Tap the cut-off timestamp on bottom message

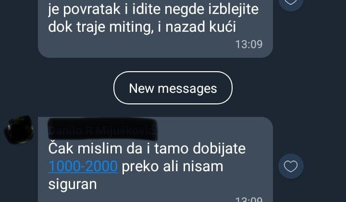(249, 199)
